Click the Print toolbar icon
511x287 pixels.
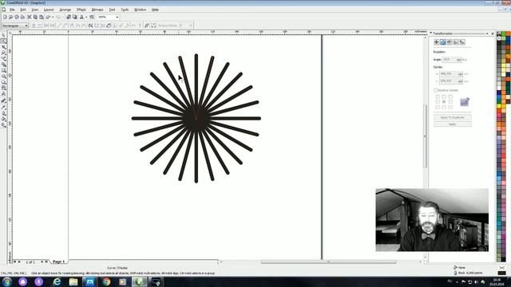22,17
